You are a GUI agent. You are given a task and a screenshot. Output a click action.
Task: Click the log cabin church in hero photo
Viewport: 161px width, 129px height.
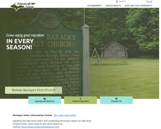click(114, 50)
